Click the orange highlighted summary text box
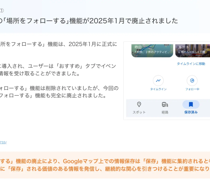 click(105, 165)
